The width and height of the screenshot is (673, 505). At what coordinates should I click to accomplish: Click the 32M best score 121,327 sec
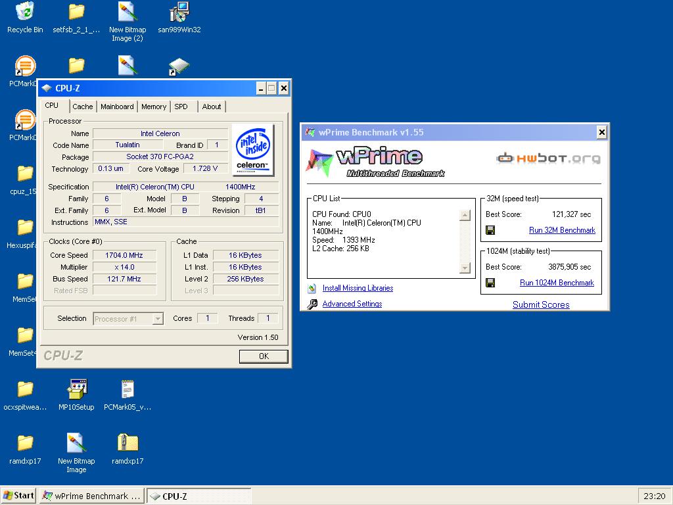(x=571, y=214)
